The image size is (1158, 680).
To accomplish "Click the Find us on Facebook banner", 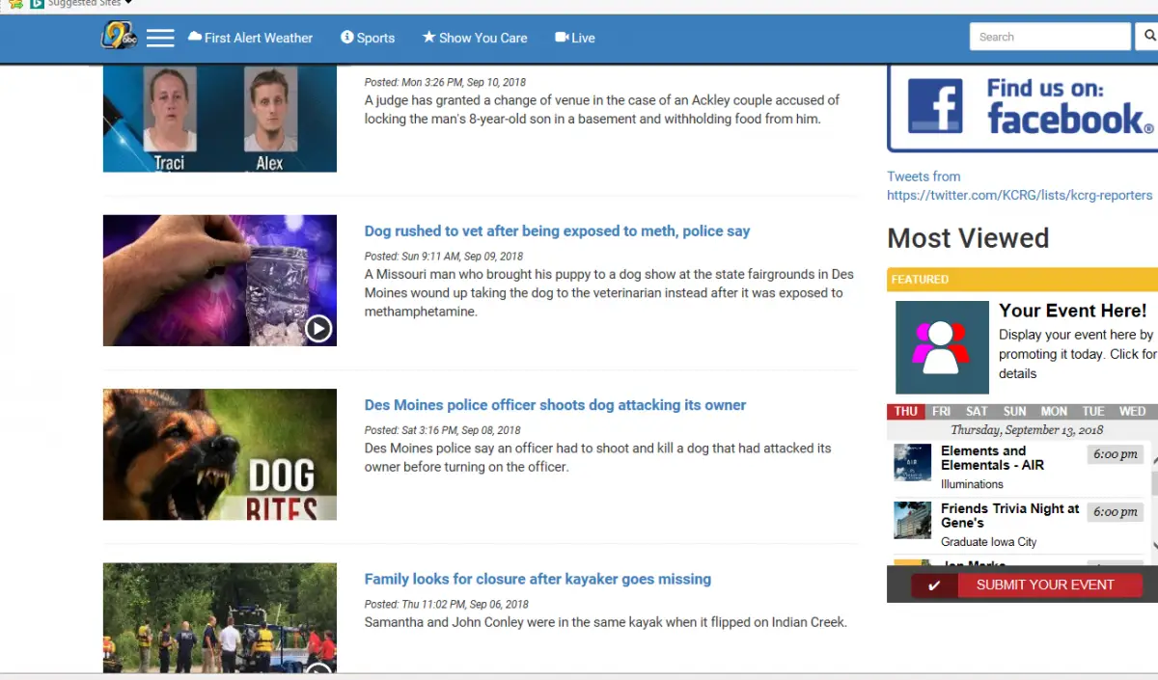I will point(1023,107).
